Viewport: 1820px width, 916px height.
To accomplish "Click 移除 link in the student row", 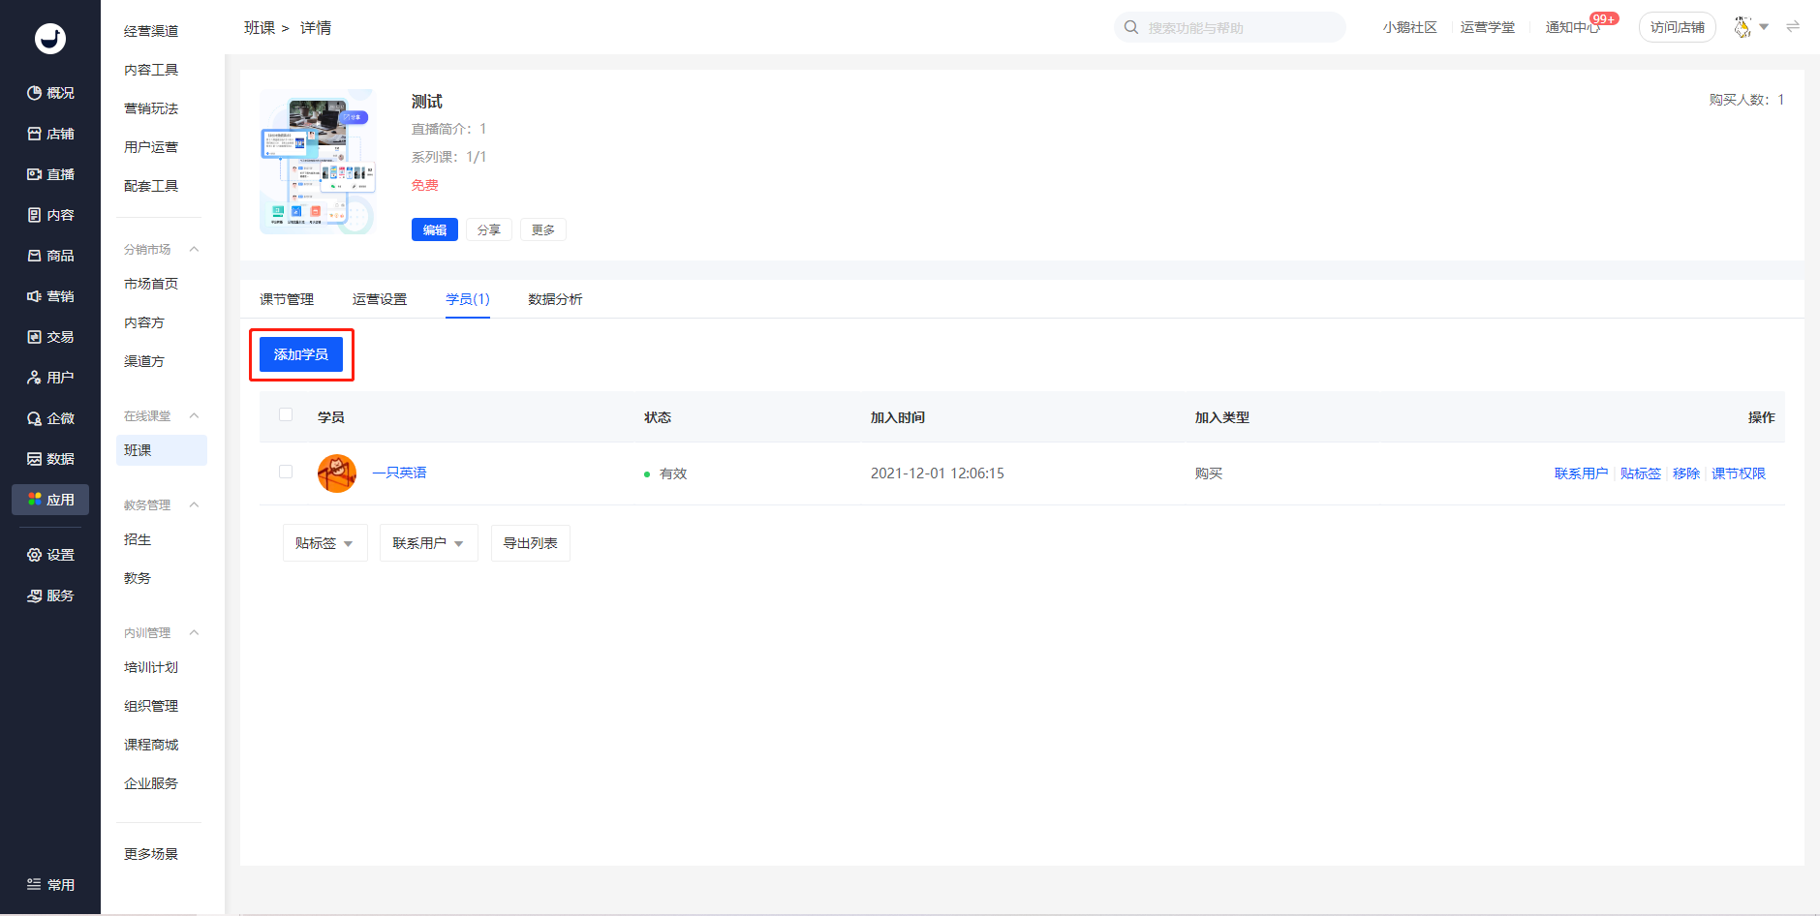I will [x=1686, y=473].
